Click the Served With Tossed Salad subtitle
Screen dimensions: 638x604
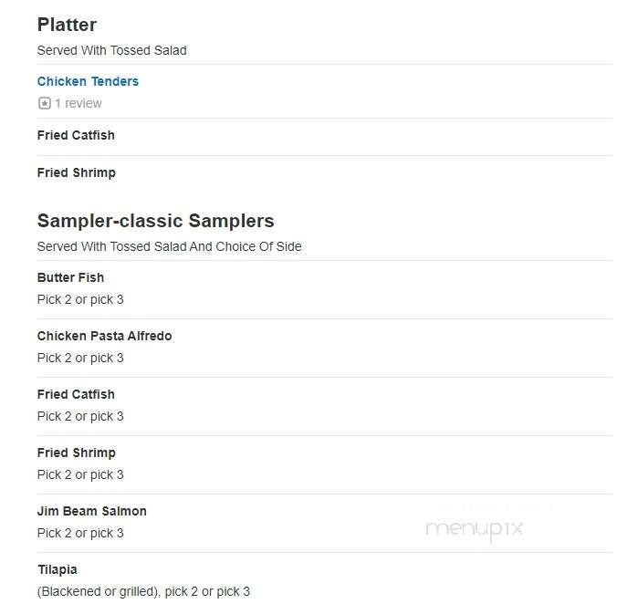tap(111, 50)
